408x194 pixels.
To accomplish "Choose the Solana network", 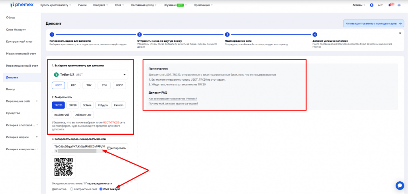I will coord(87,105).
